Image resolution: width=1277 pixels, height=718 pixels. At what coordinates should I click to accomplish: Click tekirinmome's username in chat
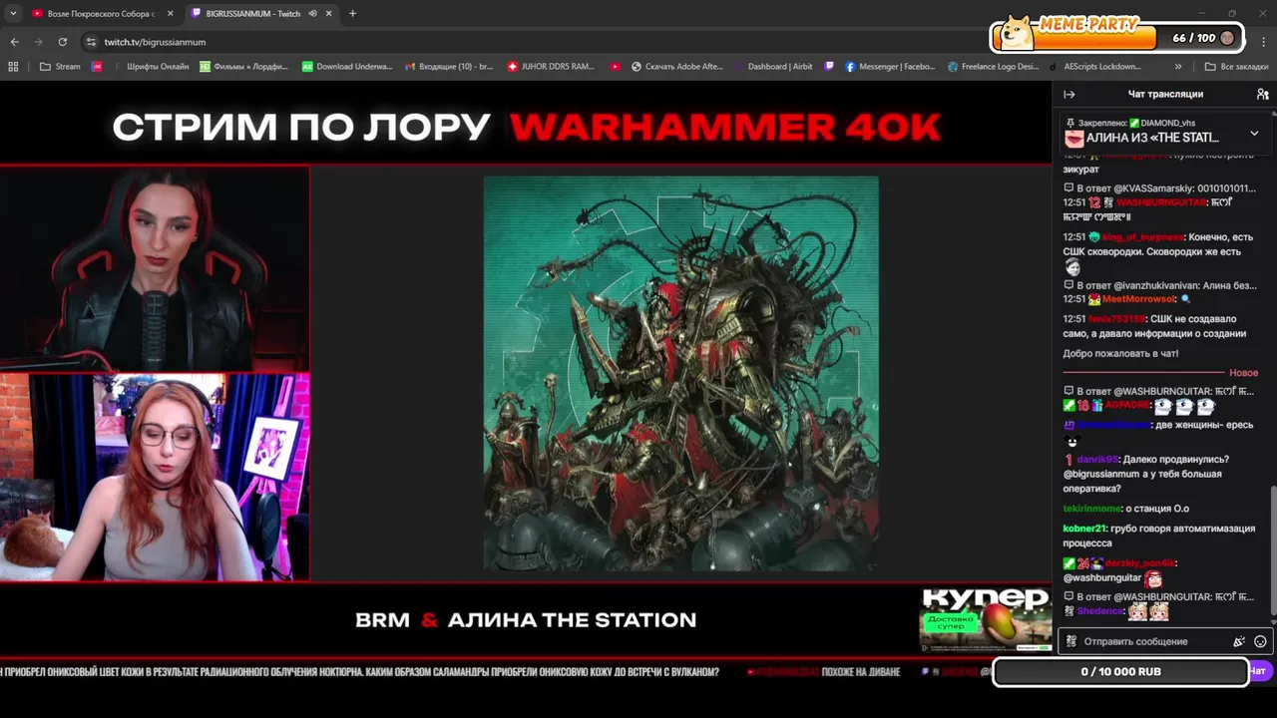tap(1092, 509)
